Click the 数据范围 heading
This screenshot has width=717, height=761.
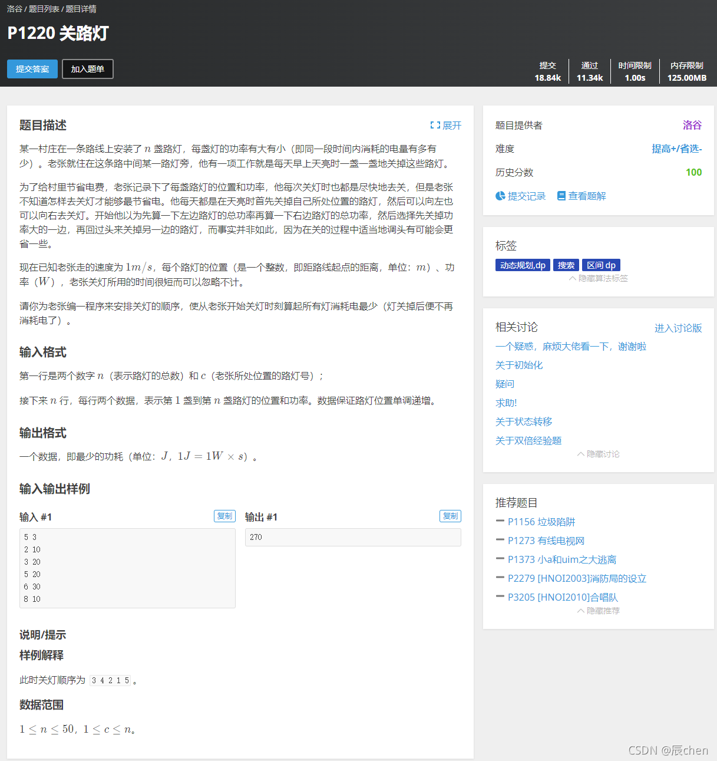pyautogui.click(x=41, y=704)
